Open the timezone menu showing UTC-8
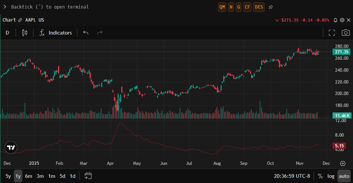This screenshot has height=183, width=353. [292, 176]
